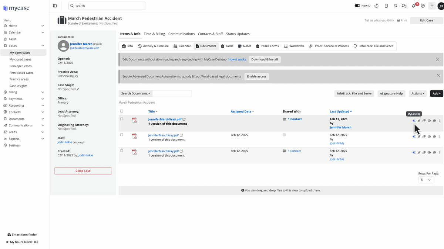Click the PDF file icon in first document row
This screenshot has width=444, height=249.
(x=135, y=120)
